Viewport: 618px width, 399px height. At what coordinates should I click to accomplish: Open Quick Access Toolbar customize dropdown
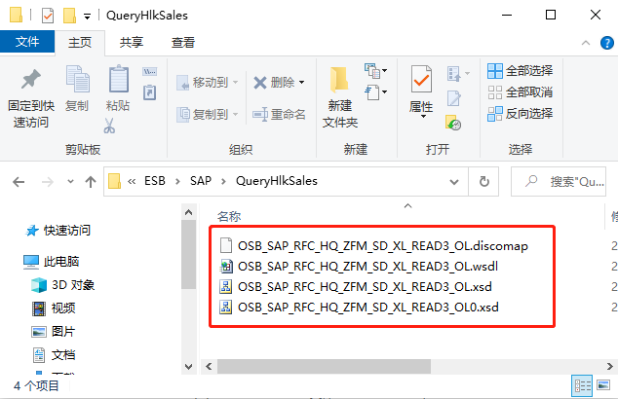pos(87,17)
